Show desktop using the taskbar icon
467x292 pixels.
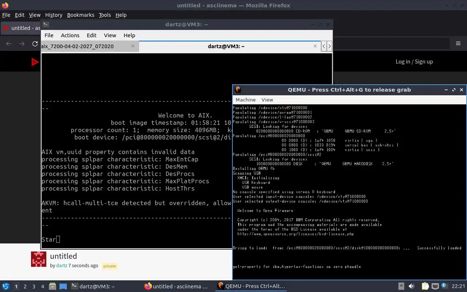click(x=63, y=287)
